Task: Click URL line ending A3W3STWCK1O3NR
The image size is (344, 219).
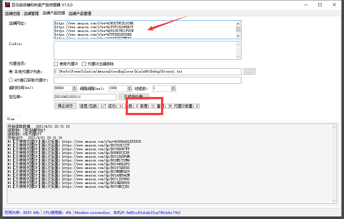Action: (x=94, y=23)
